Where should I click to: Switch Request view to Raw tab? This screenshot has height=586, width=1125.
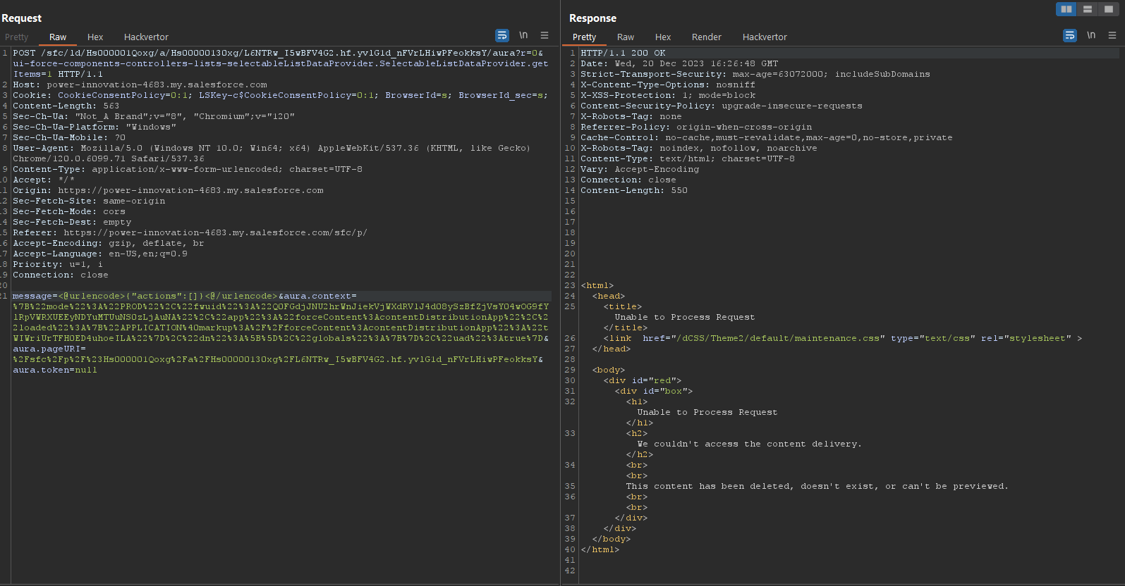tap(58, 37)
